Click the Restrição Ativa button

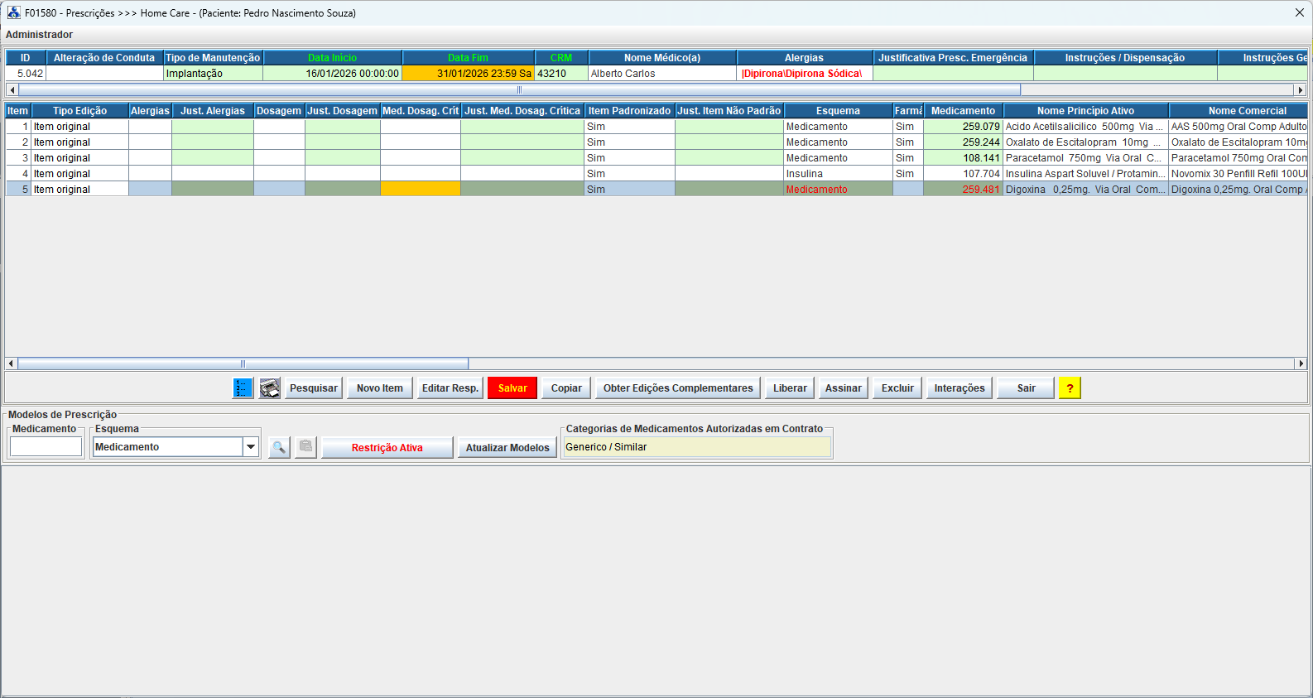(387, 448)
